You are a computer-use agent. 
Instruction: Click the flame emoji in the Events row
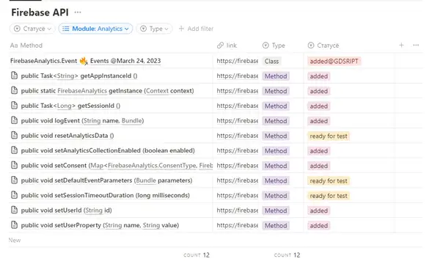point(84,61)
